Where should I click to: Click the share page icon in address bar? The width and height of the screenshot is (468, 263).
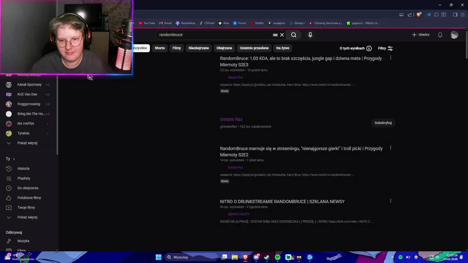410,15
